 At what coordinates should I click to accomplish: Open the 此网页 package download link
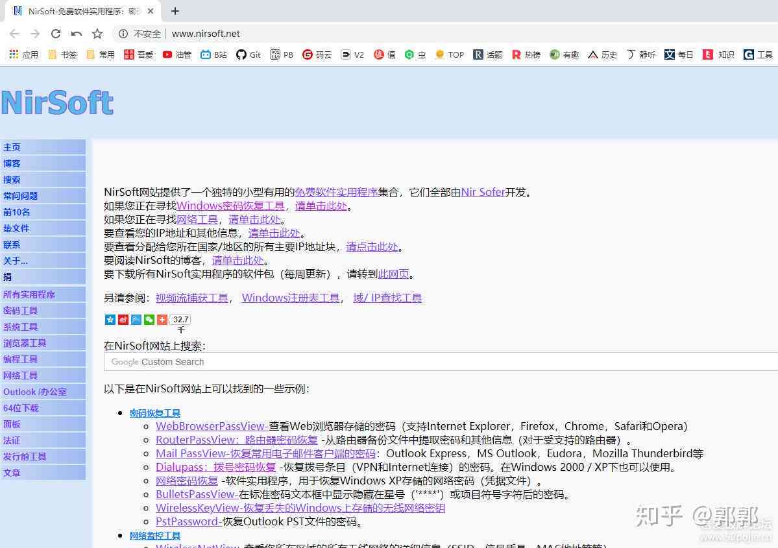(393, 274)
